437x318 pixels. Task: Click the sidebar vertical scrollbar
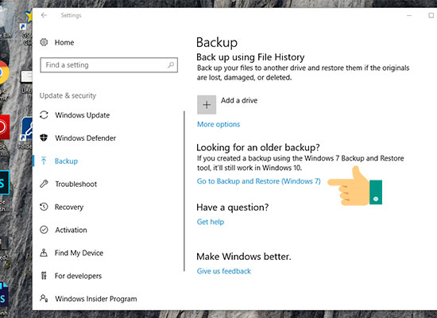[x=184, y=191]
